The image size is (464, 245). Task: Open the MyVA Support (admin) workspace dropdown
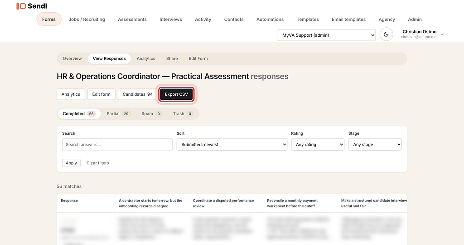coord(327,35)
